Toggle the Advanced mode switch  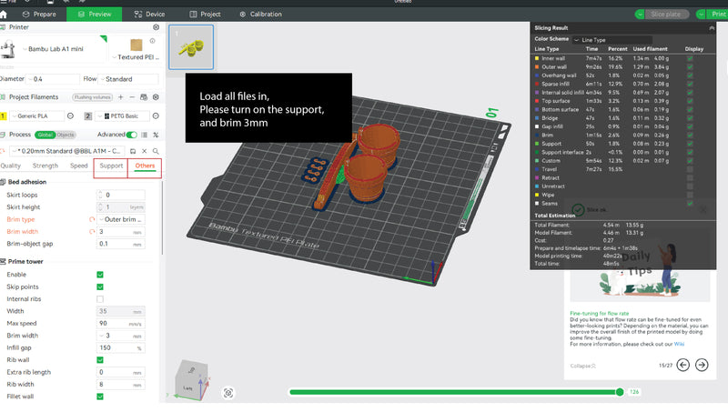tap(132, 135)
